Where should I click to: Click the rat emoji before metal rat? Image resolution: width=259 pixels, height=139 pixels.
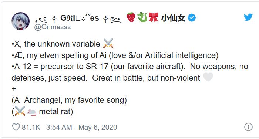[x=31, y=112]
